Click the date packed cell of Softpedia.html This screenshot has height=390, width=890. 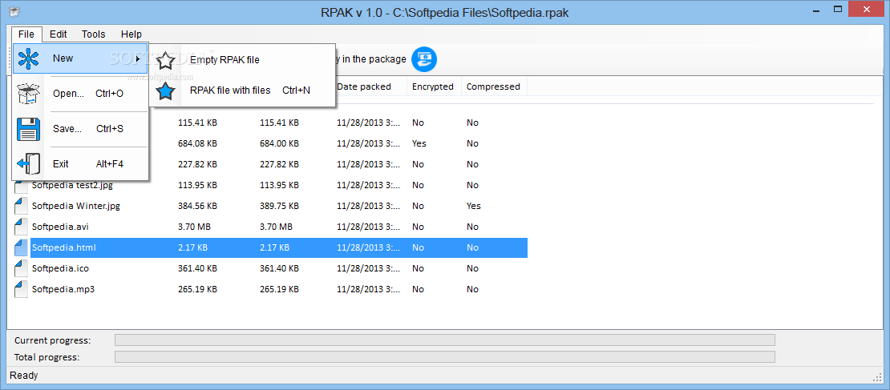[368, 247]
